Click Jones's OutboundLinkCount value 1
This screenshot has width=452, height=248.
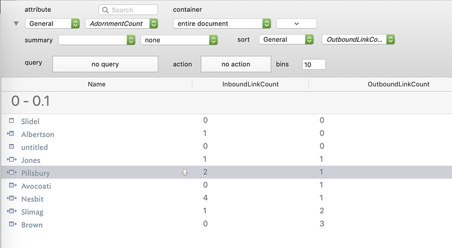[x=322, y=159]
